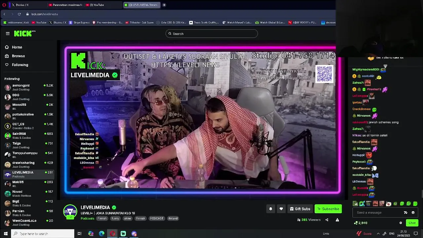
Task: Click the LEVELIMEDIA channel avatar below the video
Action: coord(70,212)
